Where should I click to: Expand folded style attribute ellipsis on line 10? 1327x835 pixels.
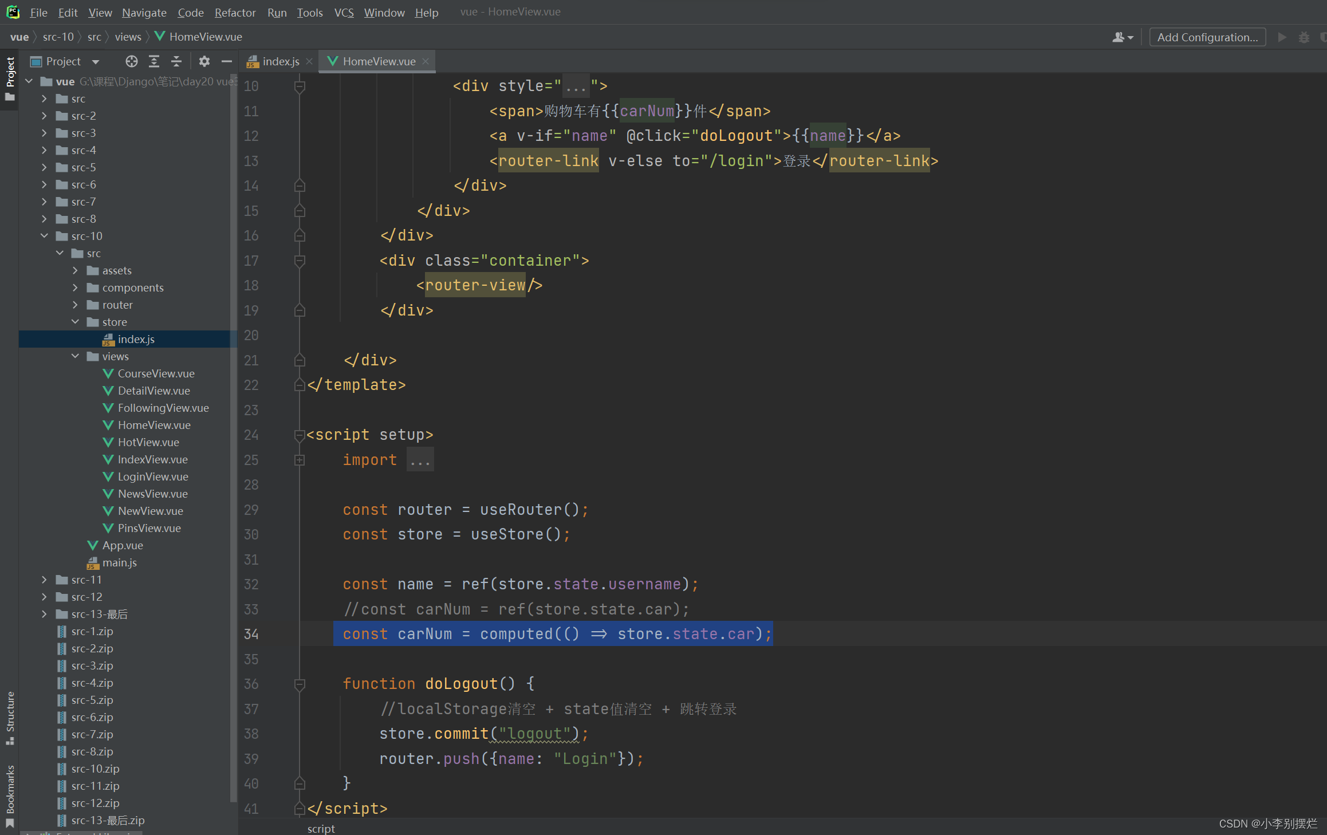click(576, 86)
